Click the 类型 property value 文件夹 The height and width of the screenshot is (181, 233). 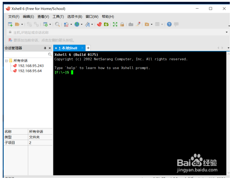(35, 137)
